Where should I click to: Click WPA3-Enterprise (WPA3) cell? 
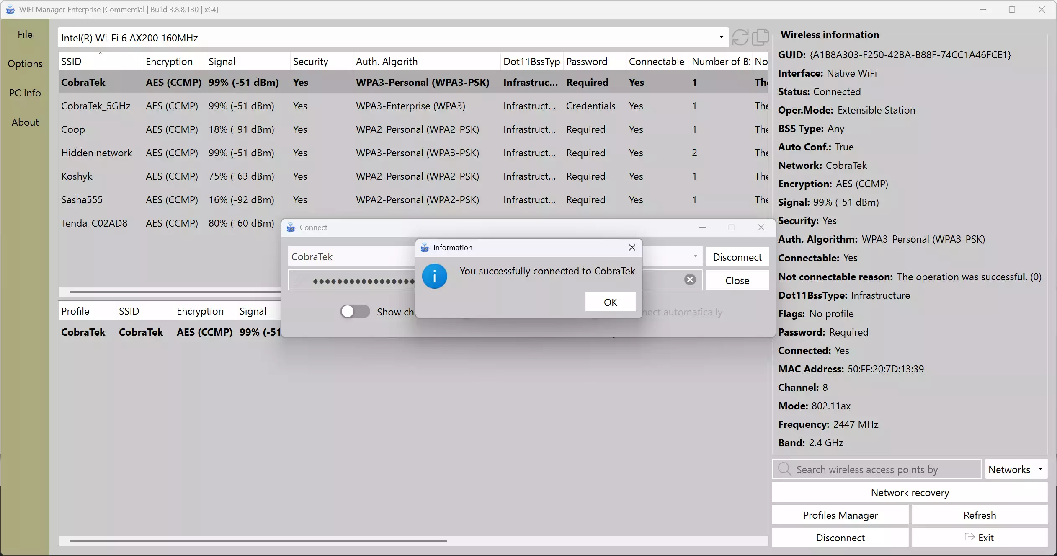410,106
